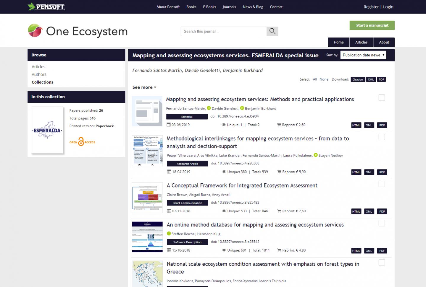Open Journals in top navigation

229,7
